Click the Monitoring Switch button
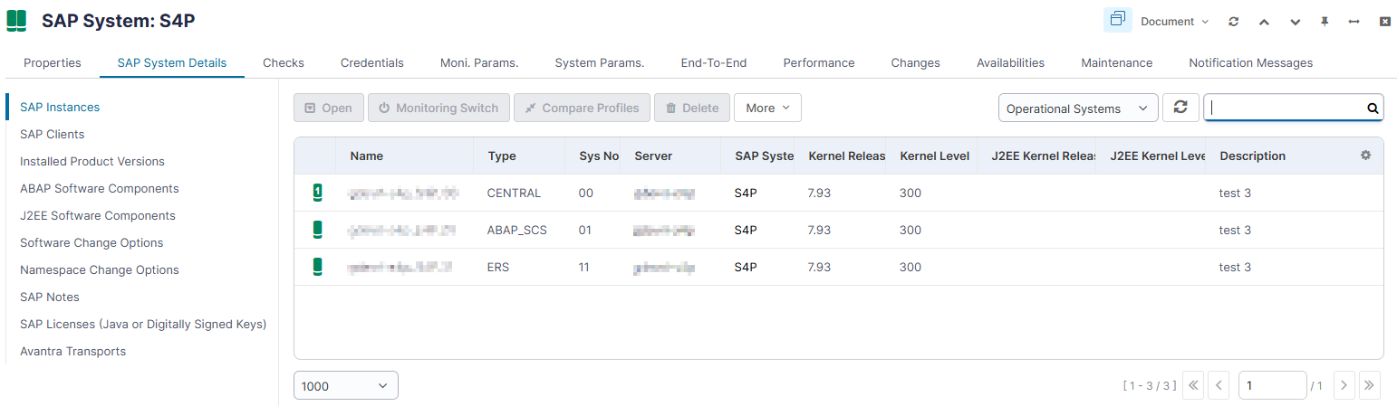Screen dimensions: 1397x406 click(x=438, y=108)
